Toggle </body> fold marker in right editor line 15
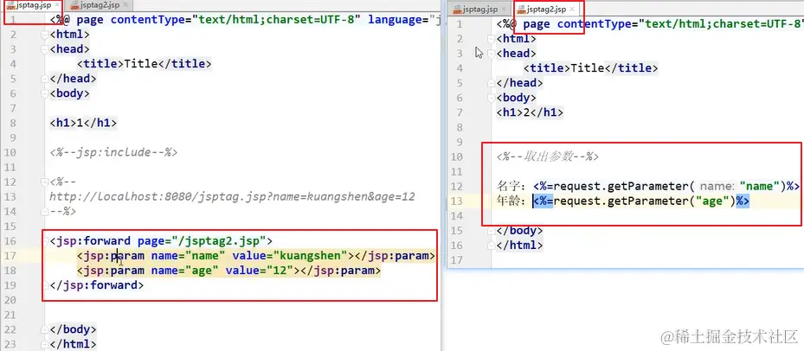This screenshot has height=351, width=804. tap(492, 231)
